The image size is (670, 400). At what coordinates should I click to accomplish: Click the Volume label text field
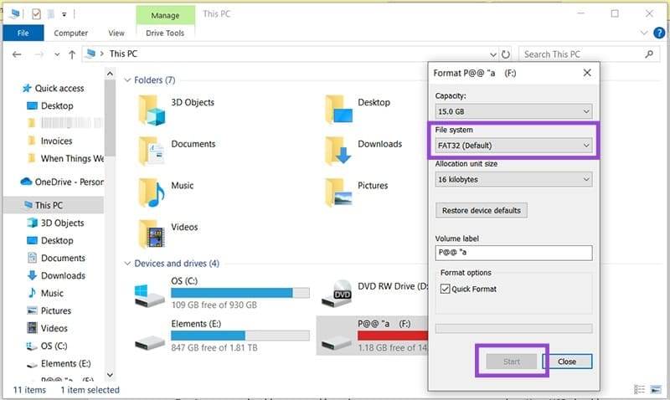[513, 253]
